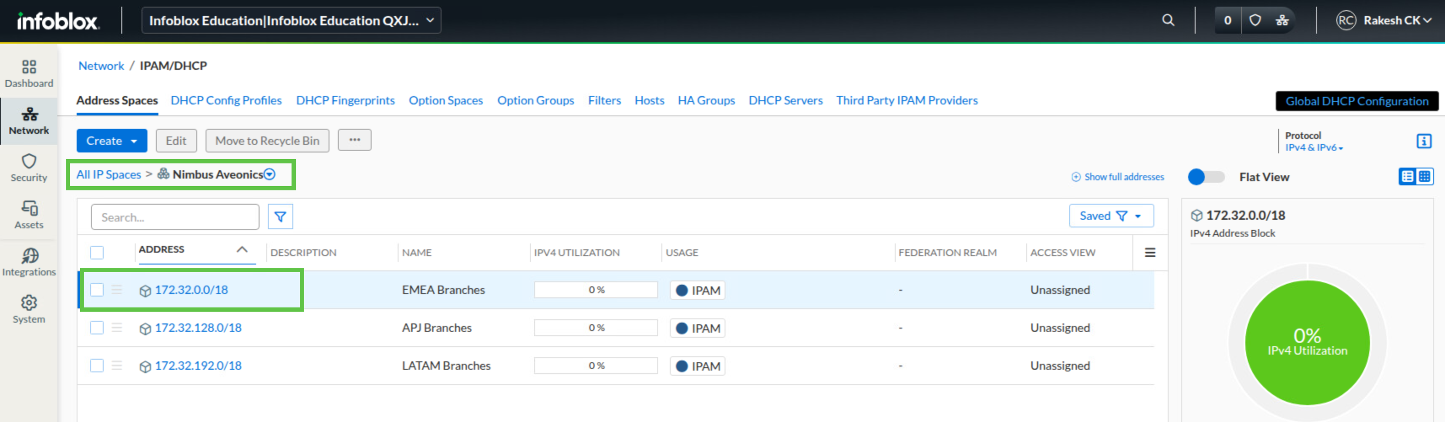The width and height of the screenshot is (1445, 422).
Task: Click the drag handle for 172.32.128.0/18 row
Action: click(117, 327)
